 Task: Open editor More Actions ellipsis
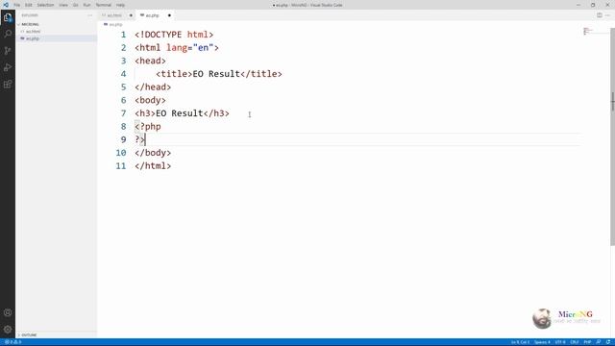coord(607,15)
